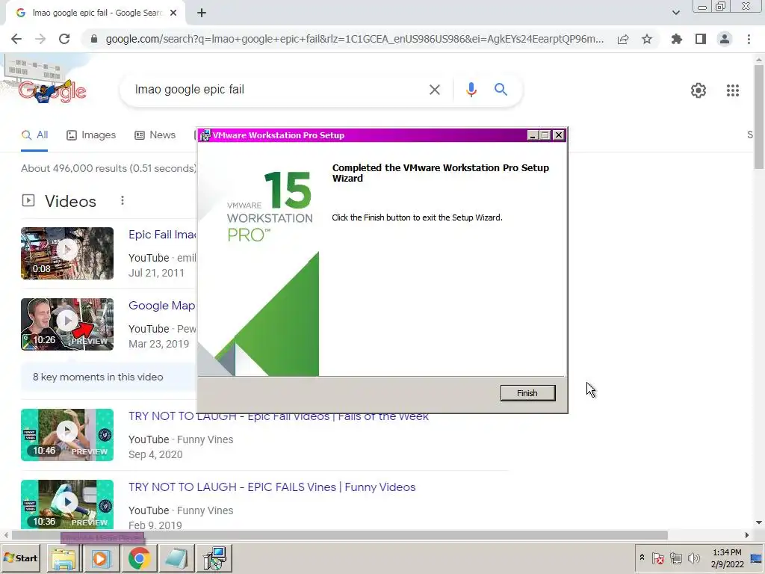Play the 10:46 Funny Vines thumbnail
The image size is (765, 574).
pos(67,435)
